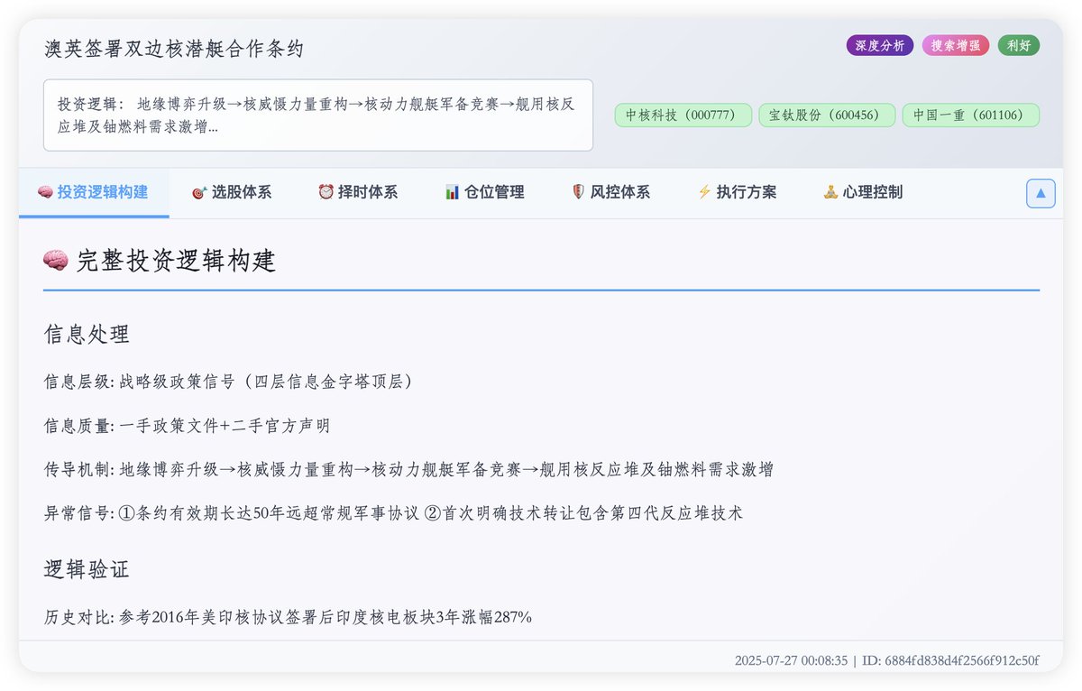
Task: Click the 利好 green tag
Action: pyautogui.click(x=1019, y=45)
